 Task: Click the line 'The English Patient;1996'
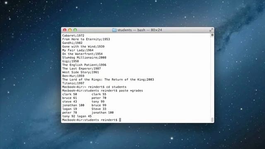click(84, 65)
